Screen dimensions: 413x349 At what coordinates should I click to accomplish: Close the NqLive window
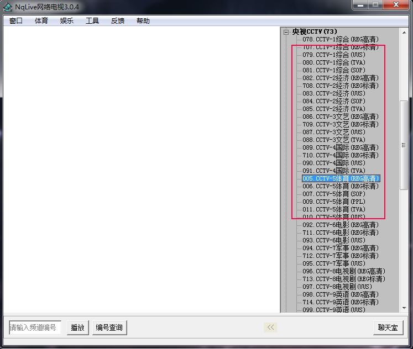[x=396, y=5]
